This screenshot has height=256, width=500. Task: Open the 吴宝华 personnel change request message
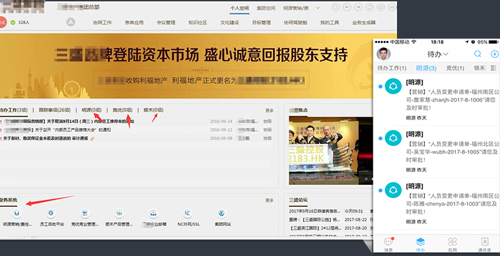(x=448, y=145)
